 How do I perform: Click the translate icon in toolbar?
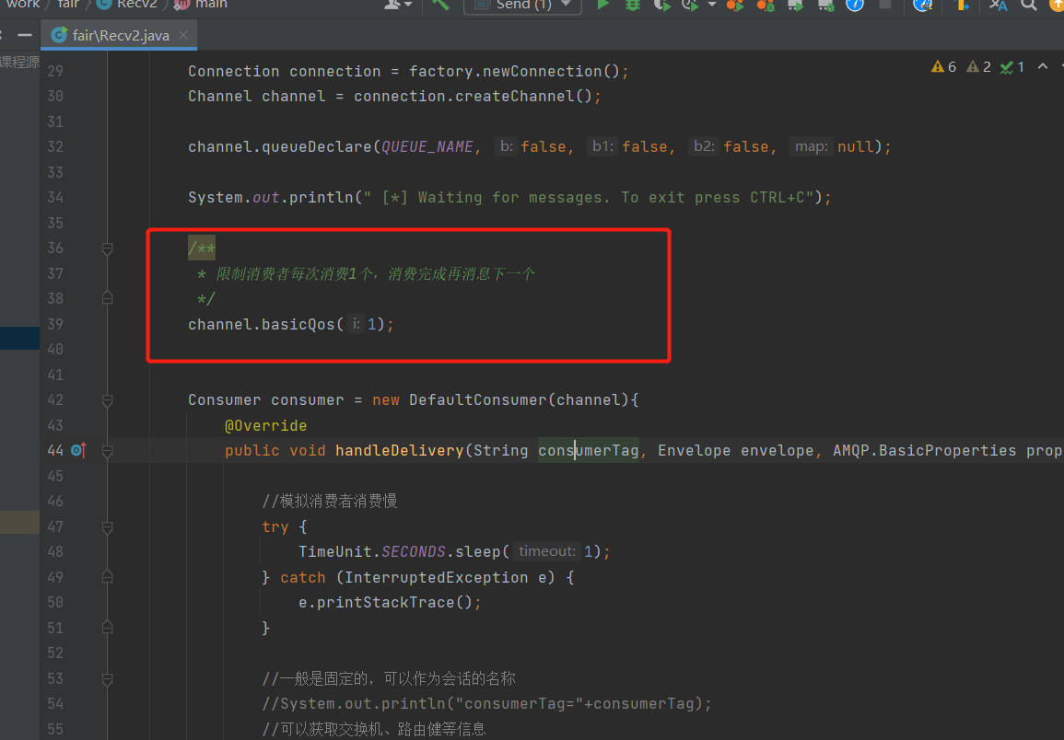click(x=999, y=4)
